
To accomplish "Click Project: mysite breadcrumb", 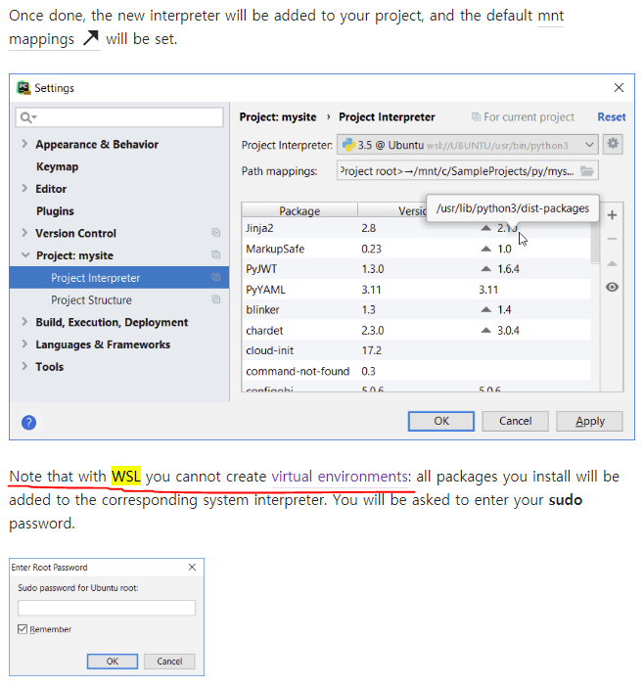I will (278, 117).
